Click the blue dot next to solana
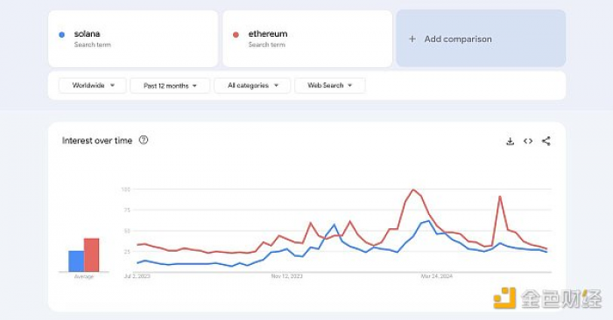Viewport: 613px width, 320px height. [x=61, y=35]
